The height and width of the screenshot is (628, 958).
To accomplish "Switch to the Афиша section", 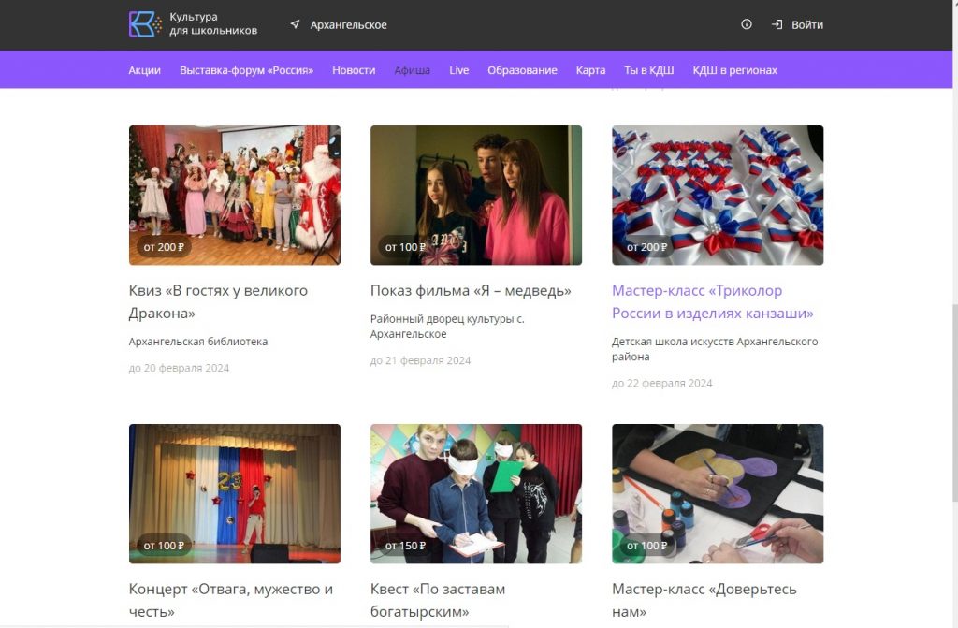I will 412,70.
